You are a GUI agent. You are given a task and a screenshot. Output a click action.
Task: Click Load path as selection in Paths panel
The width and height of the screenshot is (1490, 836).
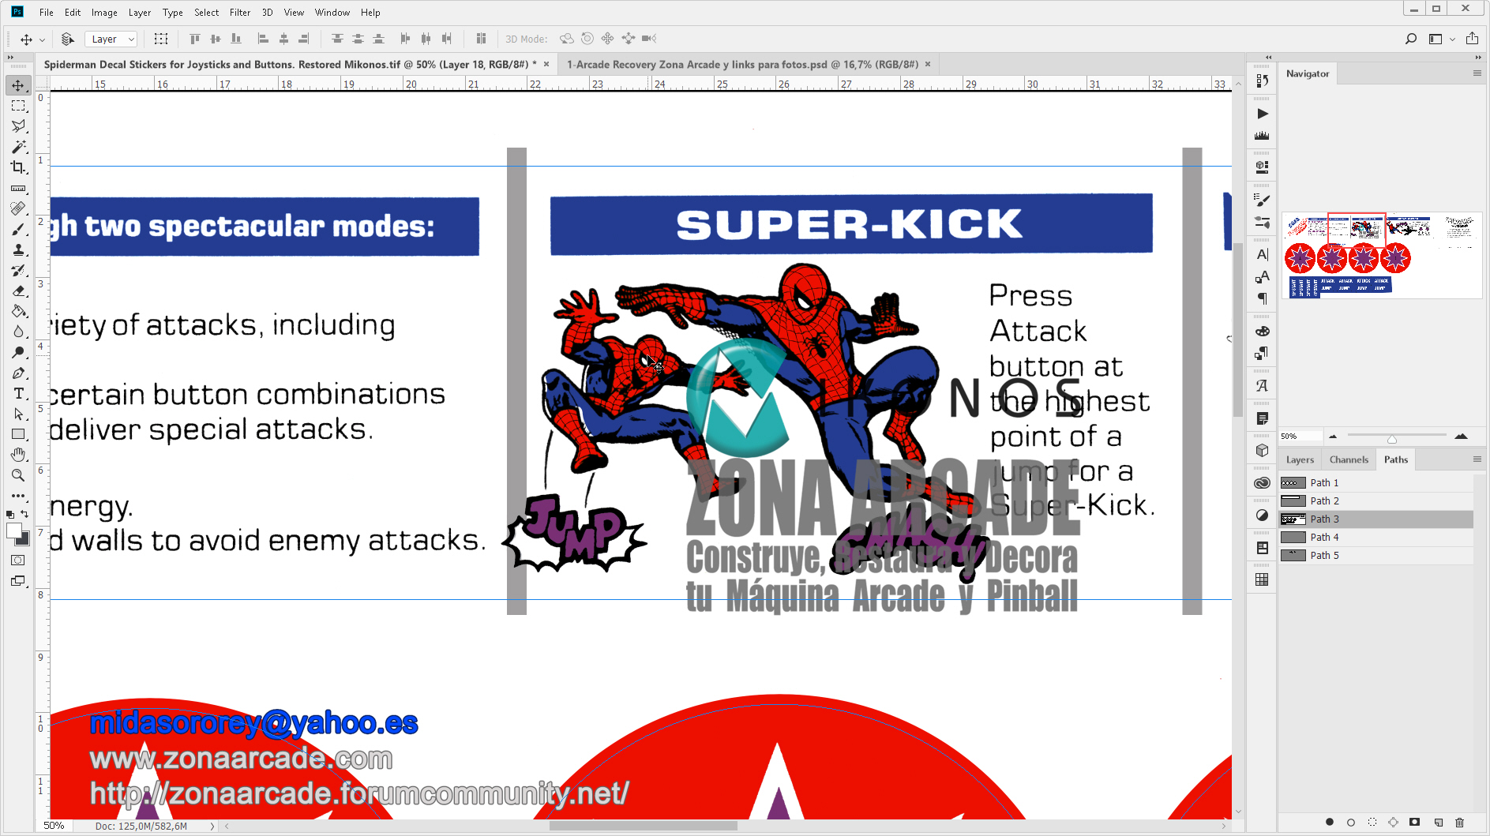tap(1372, 822)
